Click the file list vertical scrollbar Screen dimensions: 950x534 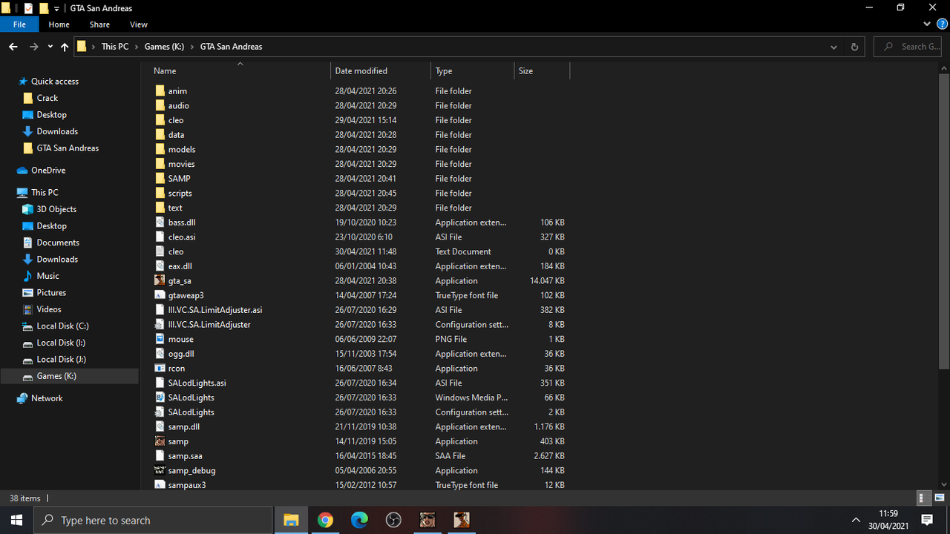(944, 220)
